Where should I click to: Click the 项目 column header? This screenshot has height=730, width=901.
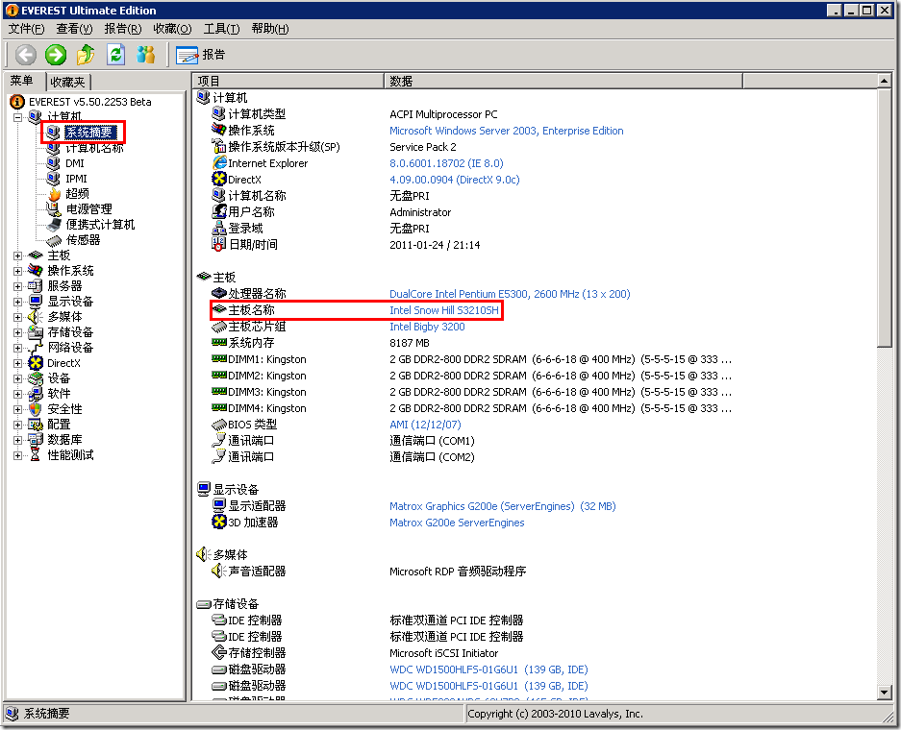coord(288,81)
